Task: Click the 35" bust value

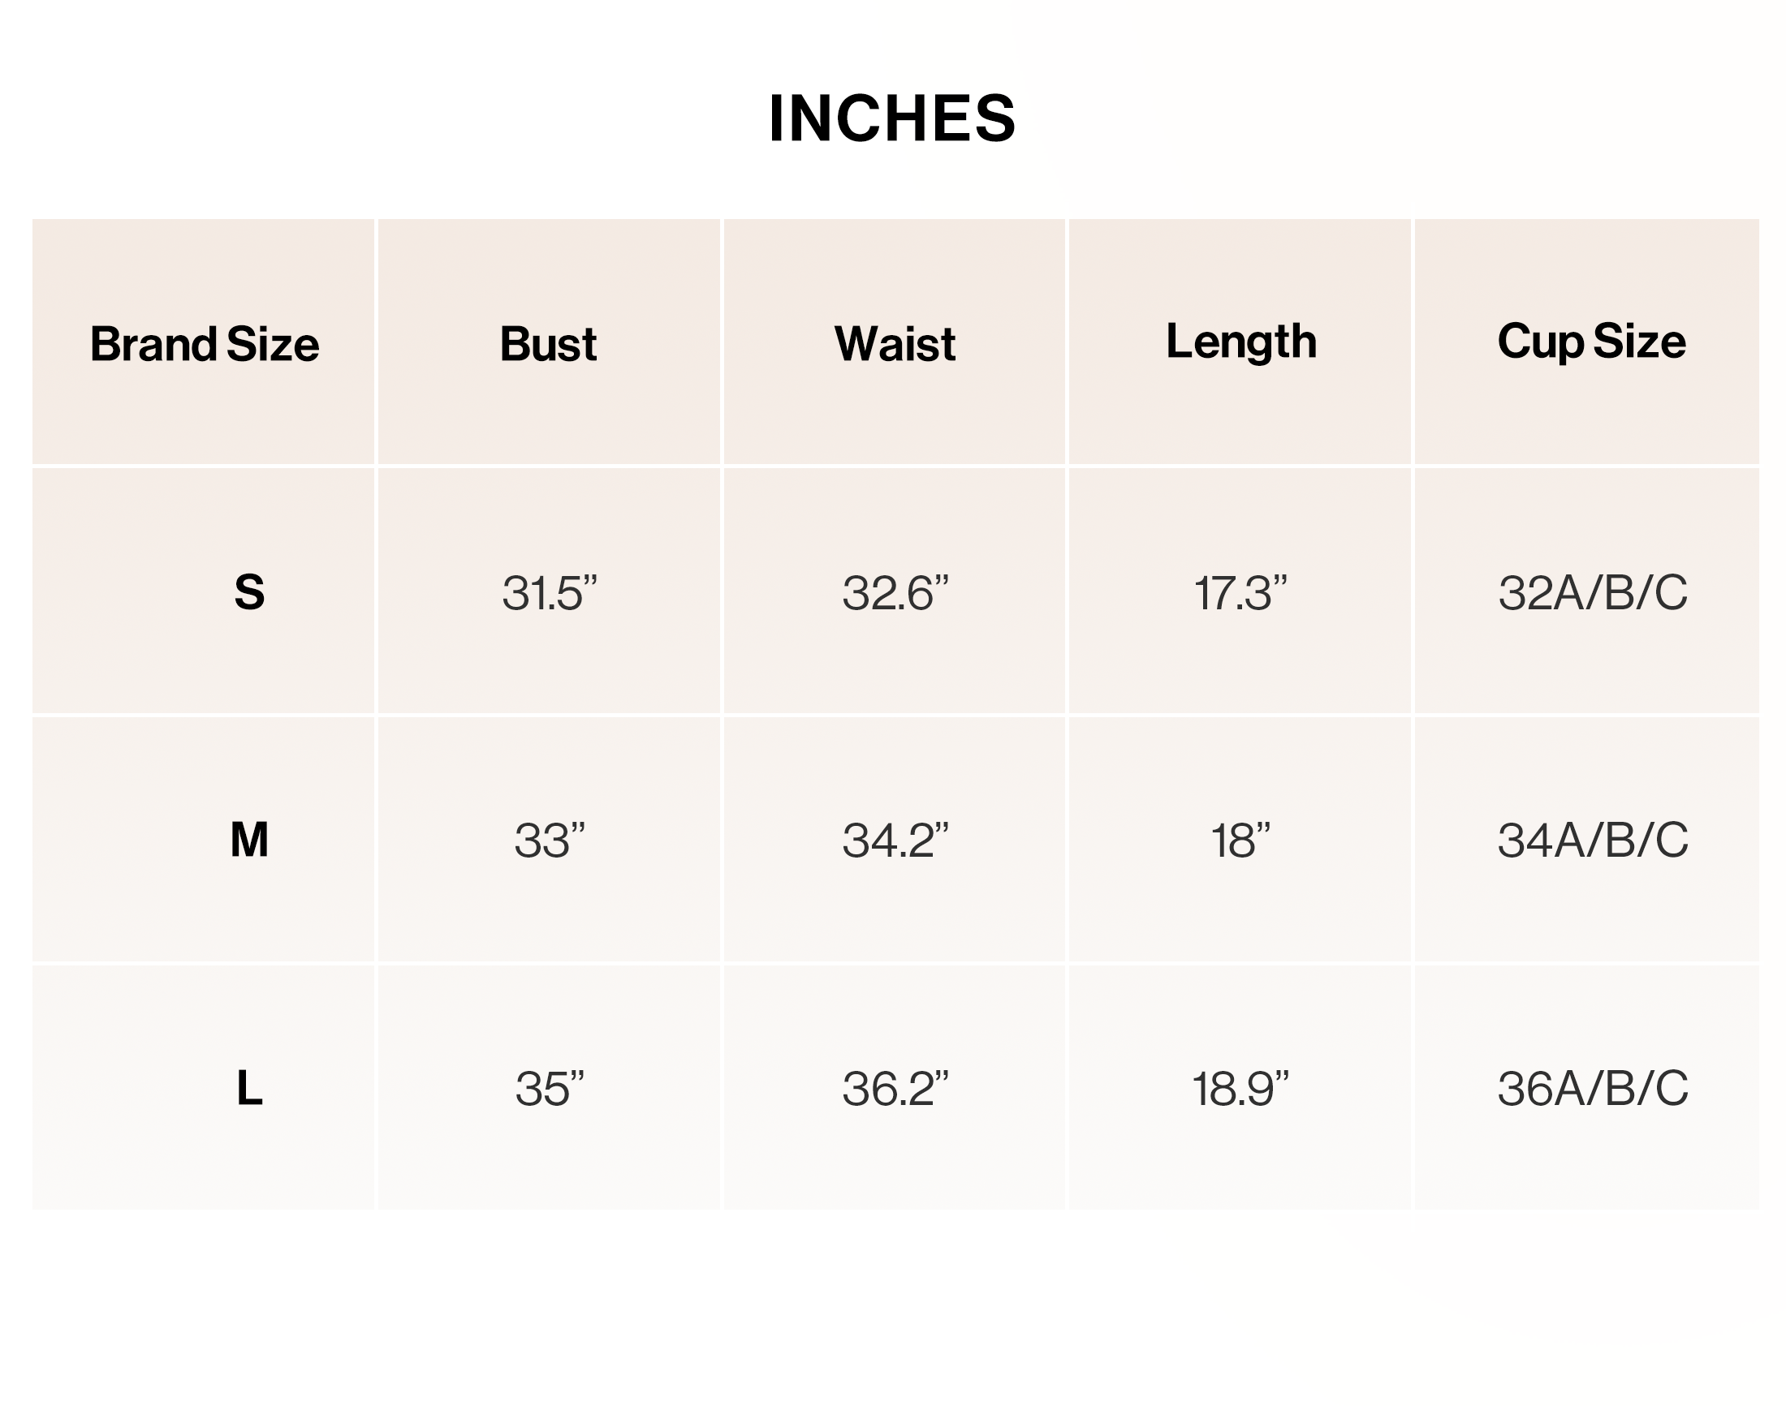Action: [549, 1089]
